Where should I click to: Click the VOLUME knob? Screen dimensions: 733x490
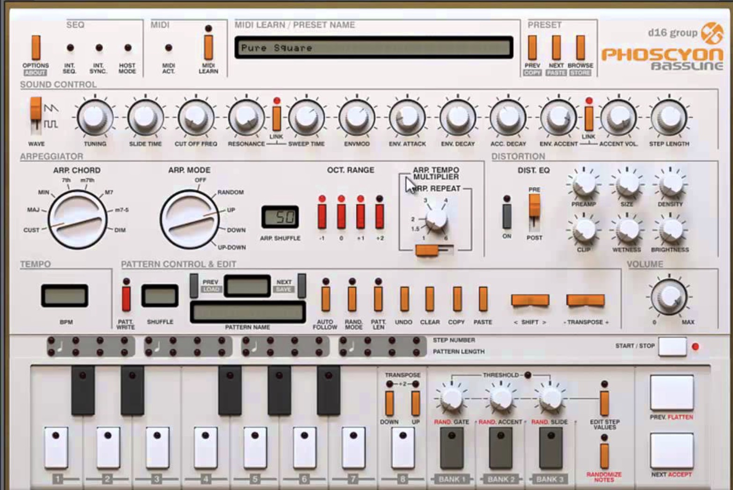tap(669, 297)
